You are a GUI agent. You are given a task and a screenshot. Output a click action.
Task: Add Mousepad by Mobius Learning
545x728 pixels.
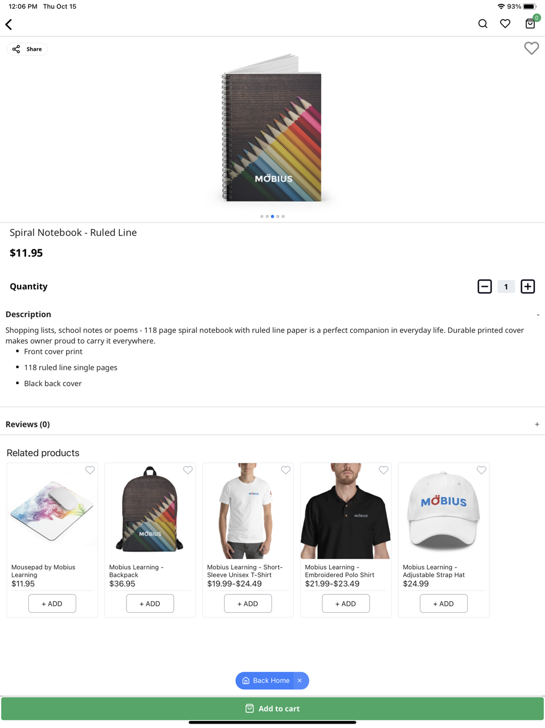tap(52, 604)
